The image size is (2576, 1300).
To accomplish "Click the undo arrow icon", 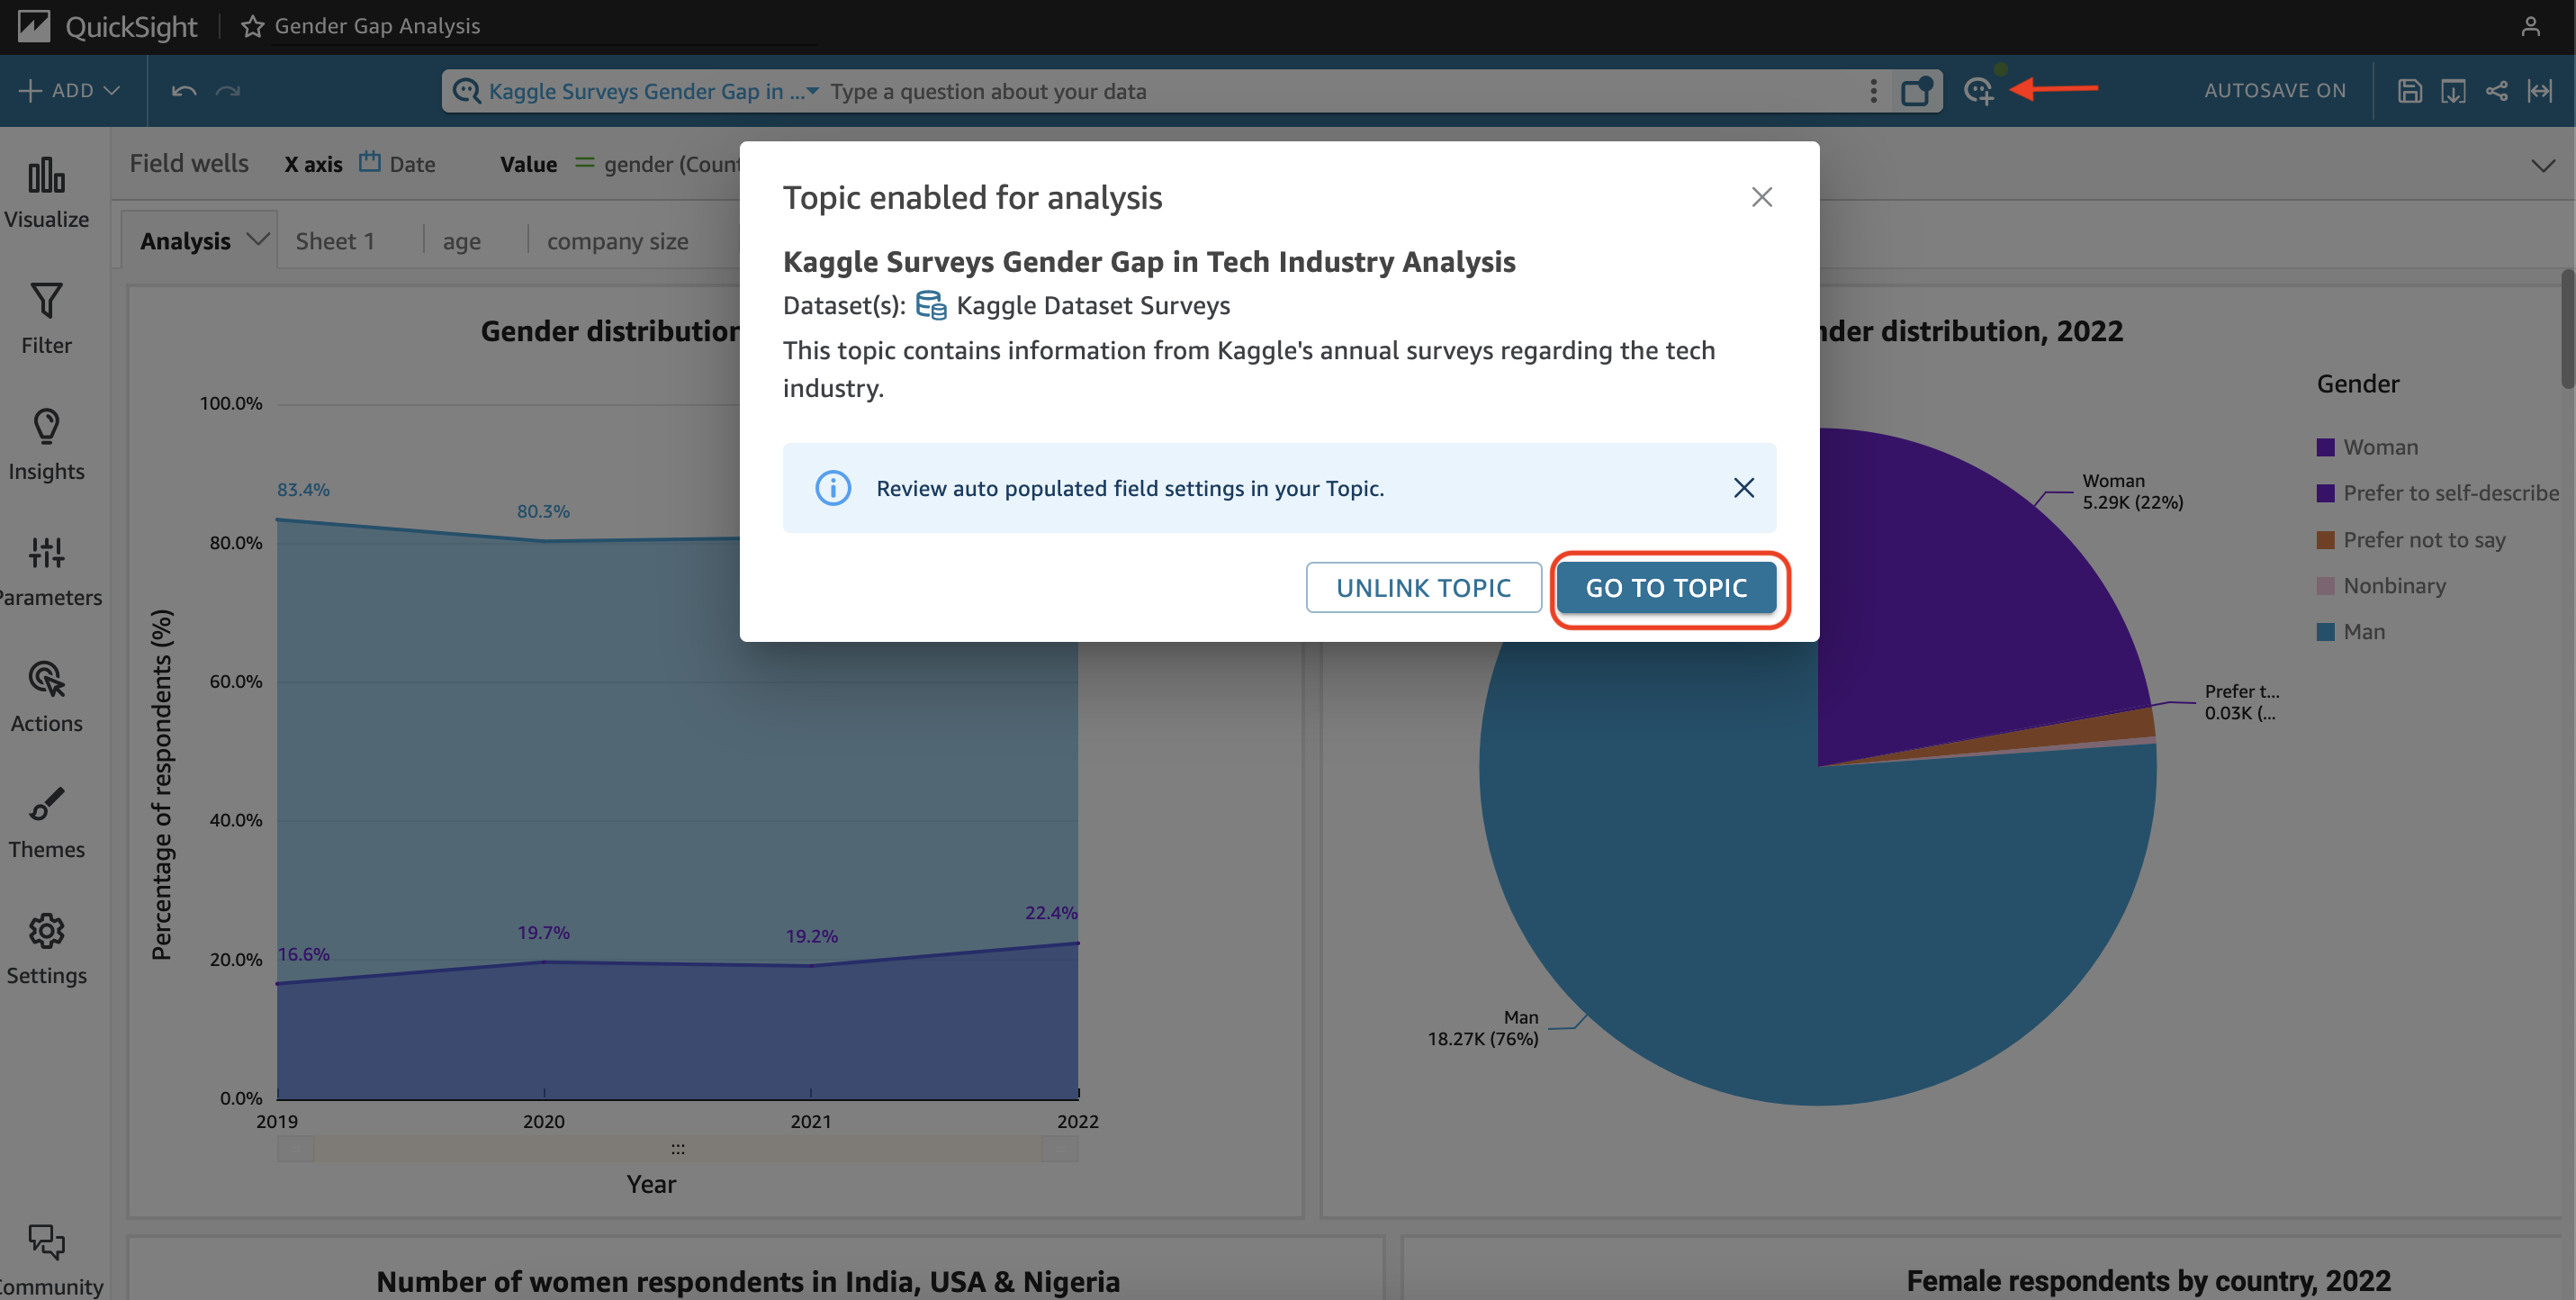I will tap(184, 91).
